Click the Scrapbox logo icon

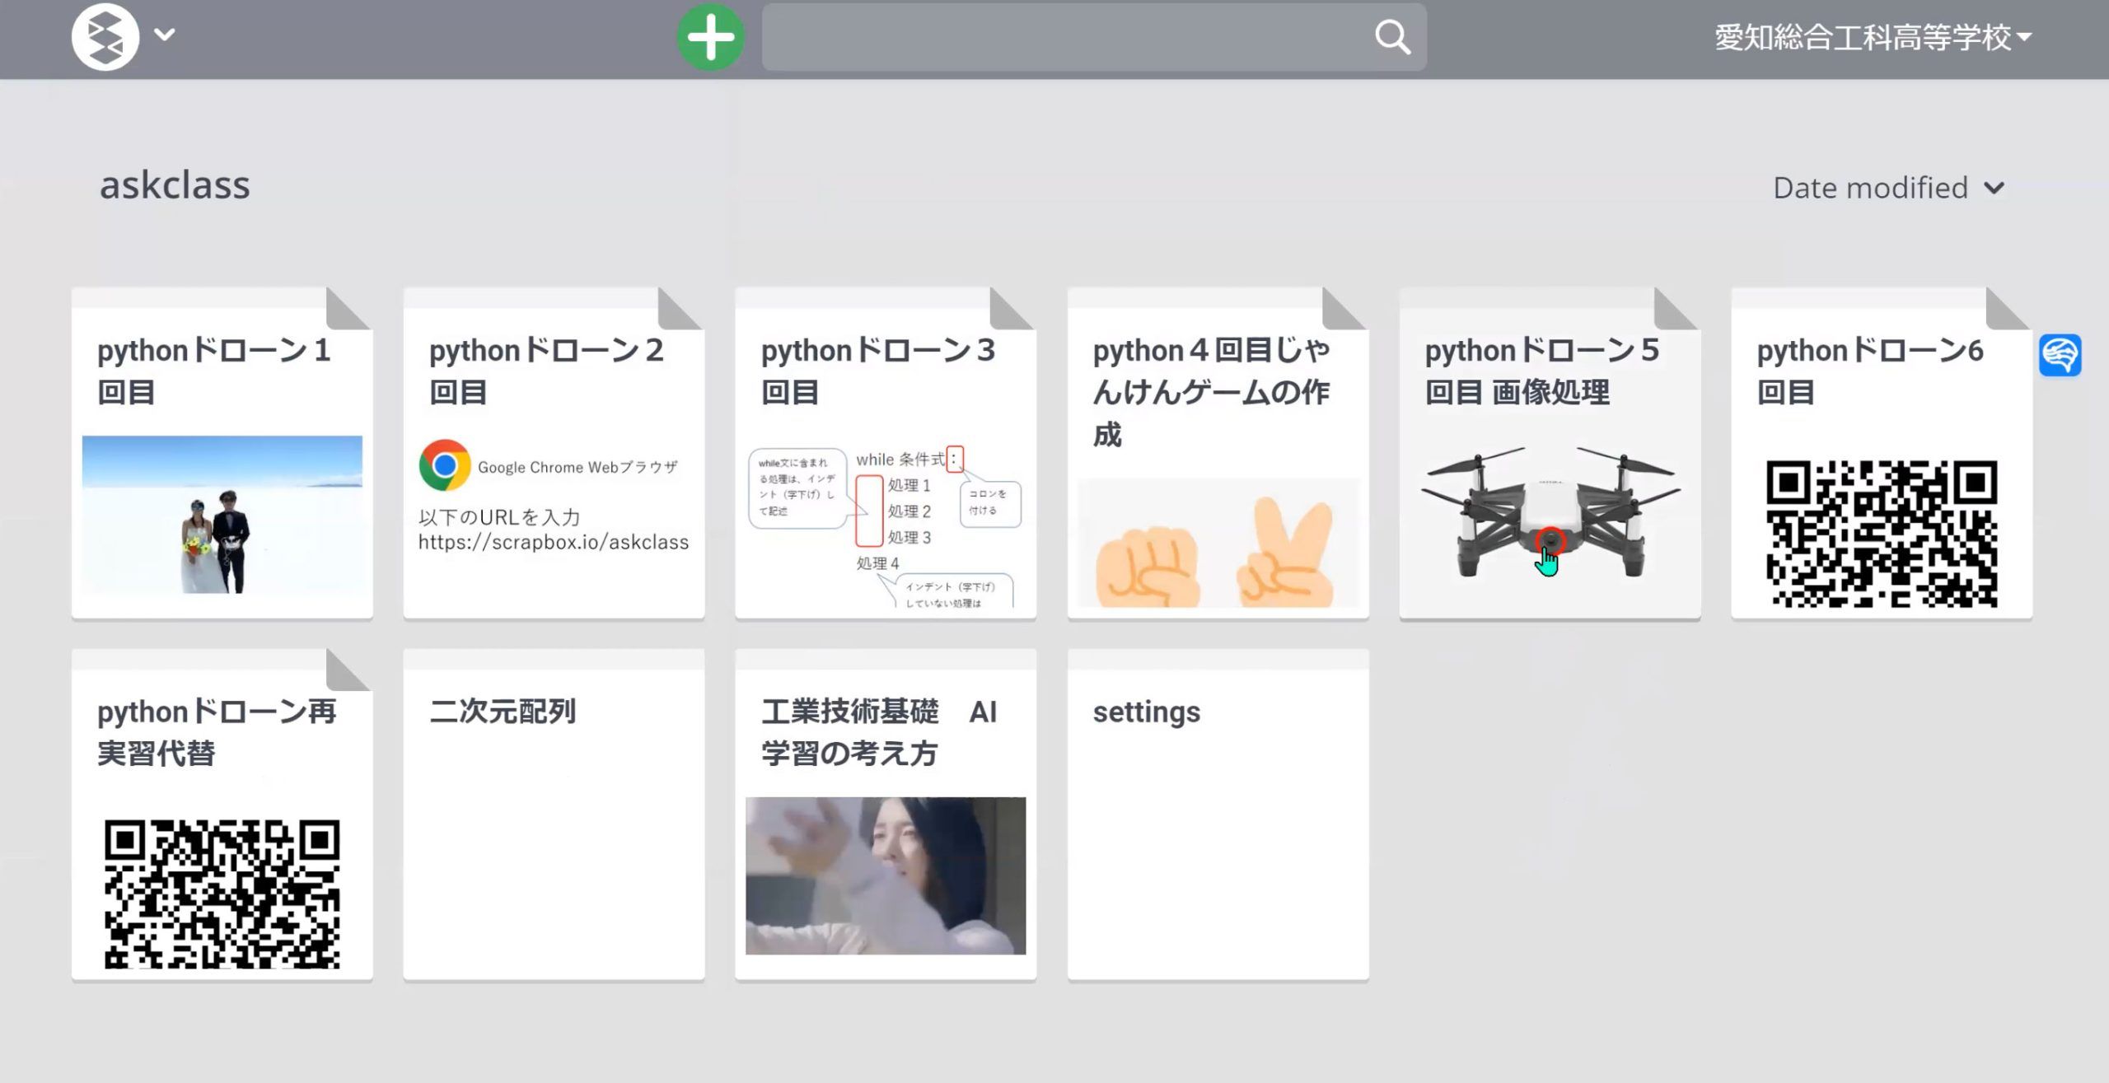tap(105, 37)
